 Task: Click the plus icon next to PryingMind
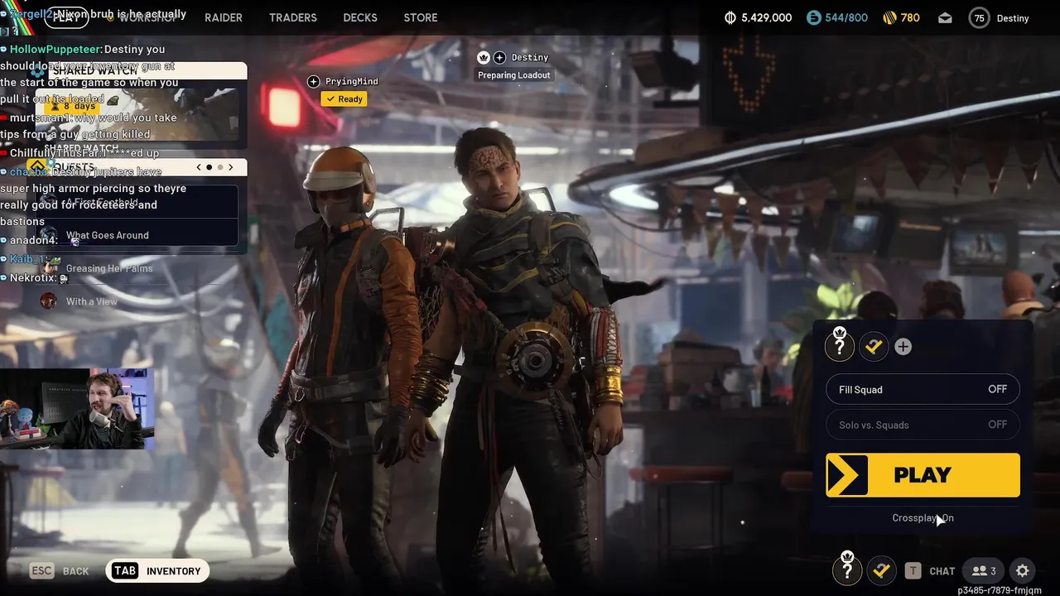[x=313, y=81]
